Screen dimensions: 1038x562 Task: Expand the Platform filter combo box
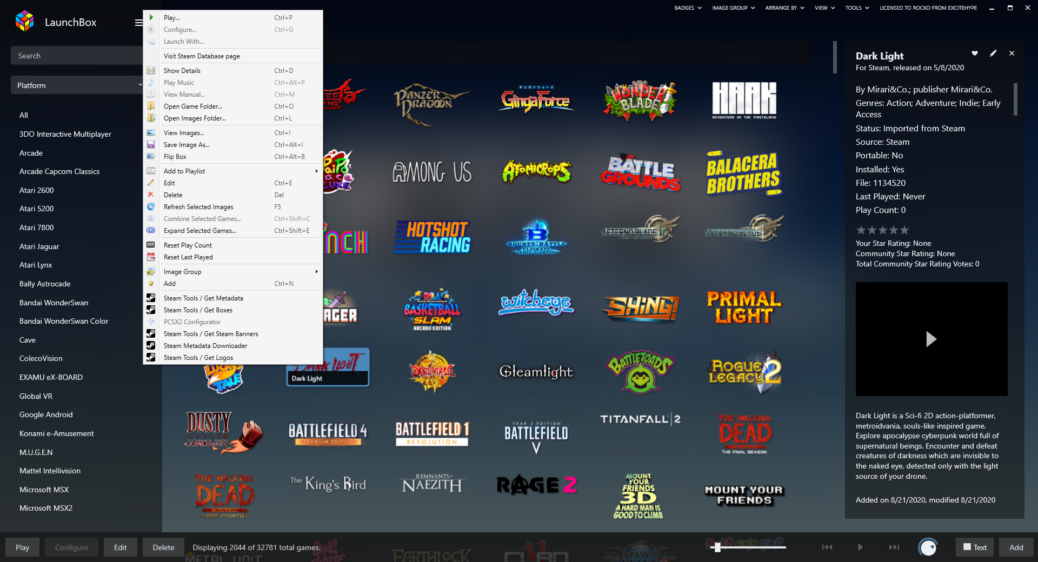tap(77, 85)
